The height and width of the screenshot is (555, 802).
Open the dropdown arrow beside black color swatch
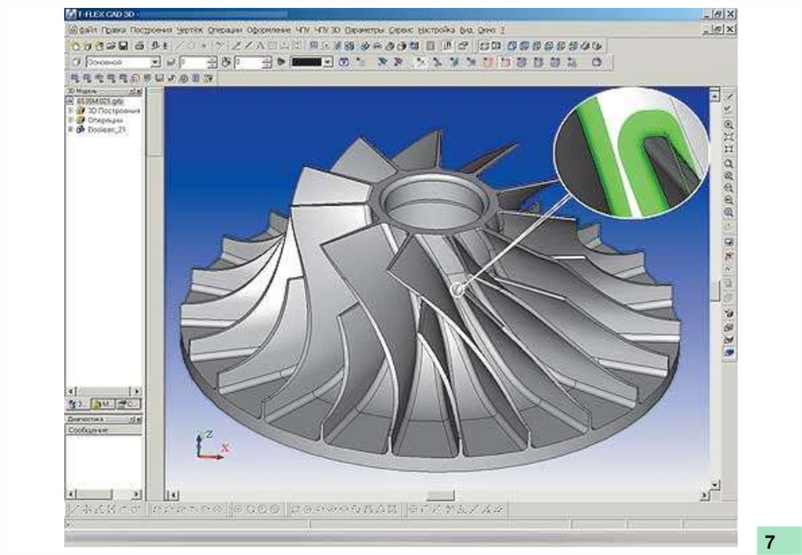click(328, 63)
